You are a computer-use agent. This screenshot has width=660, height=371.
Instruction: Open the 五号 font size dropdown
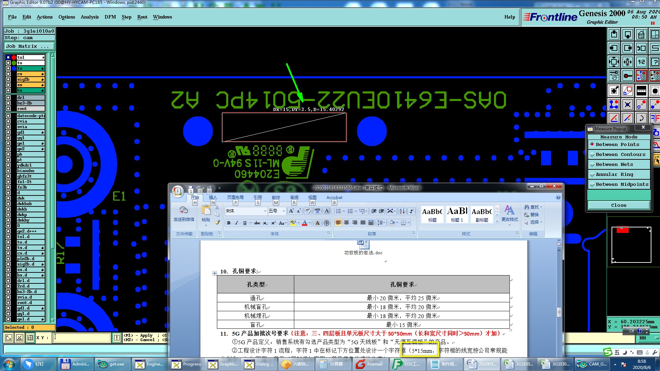pos(284,211)
